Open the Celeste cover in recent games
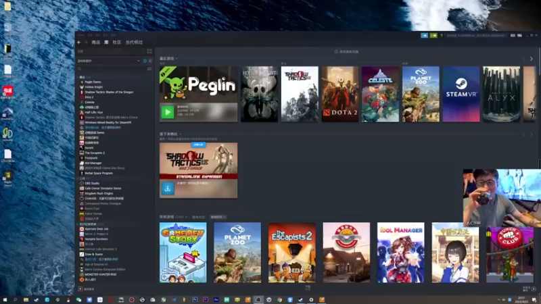Screen dimensions: 541x304 [x=381, y=94]
